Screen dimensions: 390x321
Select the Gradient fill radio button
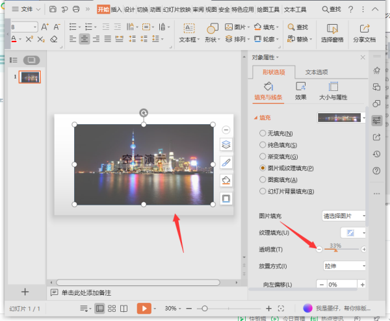click(x=263, y=157)
